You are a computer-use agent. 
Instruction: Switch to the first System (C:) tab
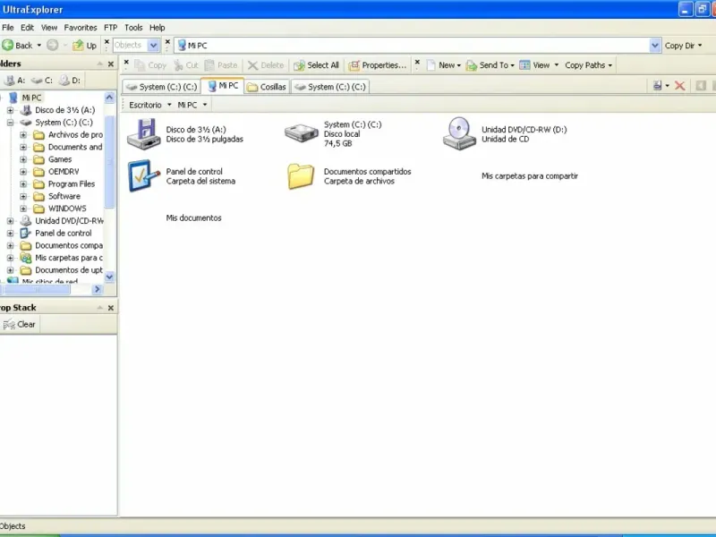coord(161,87)
